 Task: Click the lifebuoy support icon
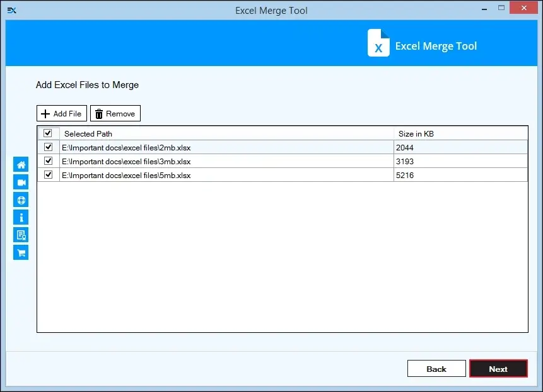[x=21, y=200]
